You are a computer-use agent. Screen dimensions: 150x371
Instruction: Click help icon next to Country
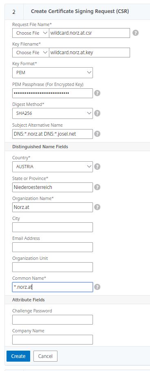pos(97,167)
